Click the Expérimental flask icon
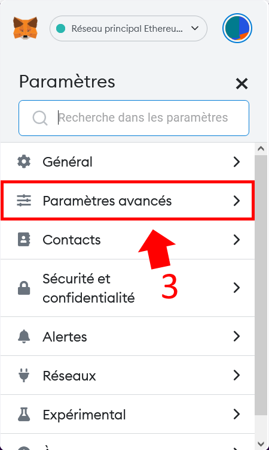 pos(24,415)
